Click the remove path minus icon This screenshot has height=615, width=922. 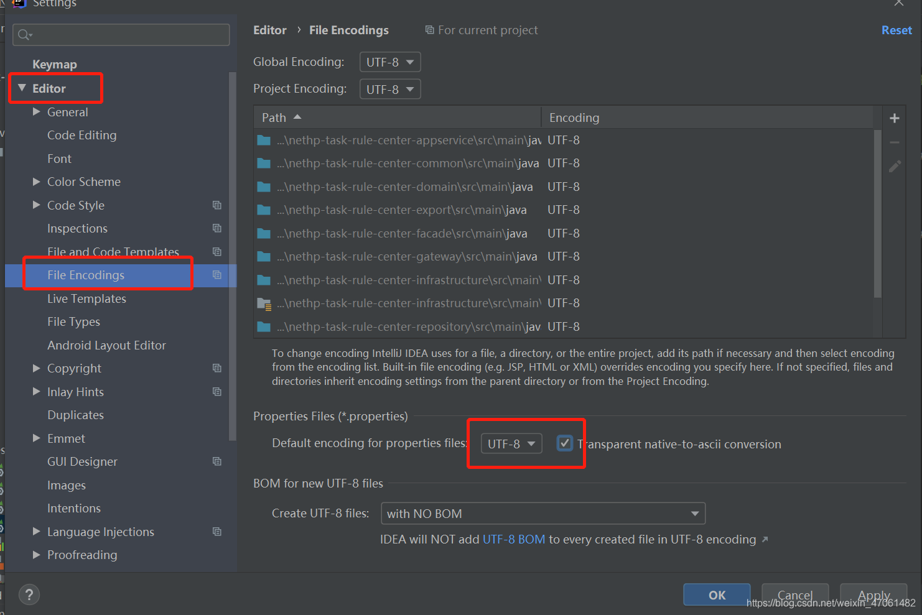(x=894, y=142)
